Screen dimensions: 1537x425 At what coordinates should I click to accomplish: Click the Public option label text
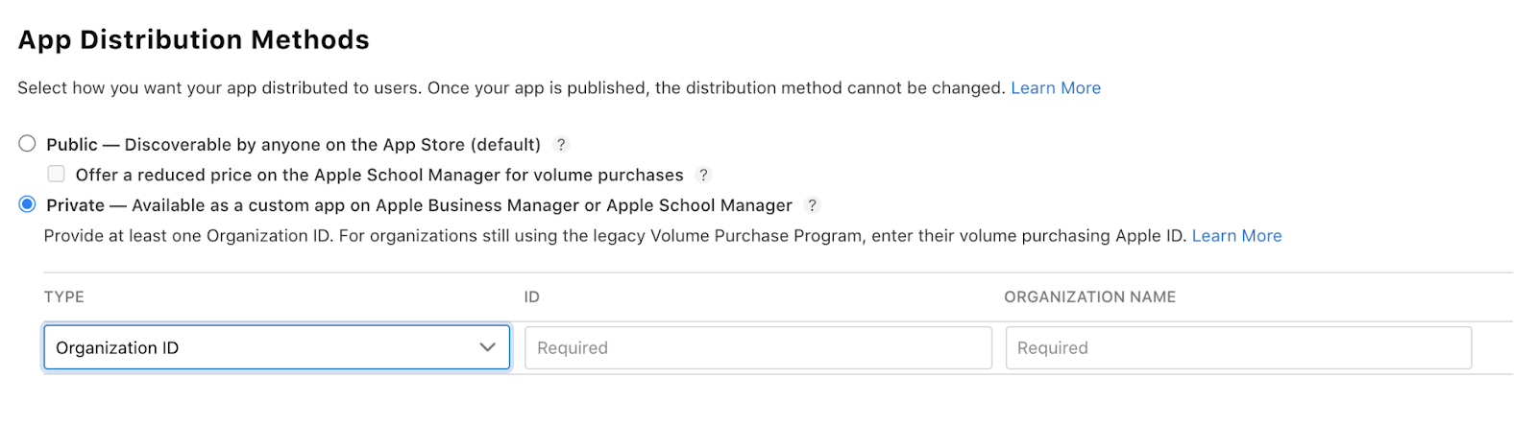point(293,145)
